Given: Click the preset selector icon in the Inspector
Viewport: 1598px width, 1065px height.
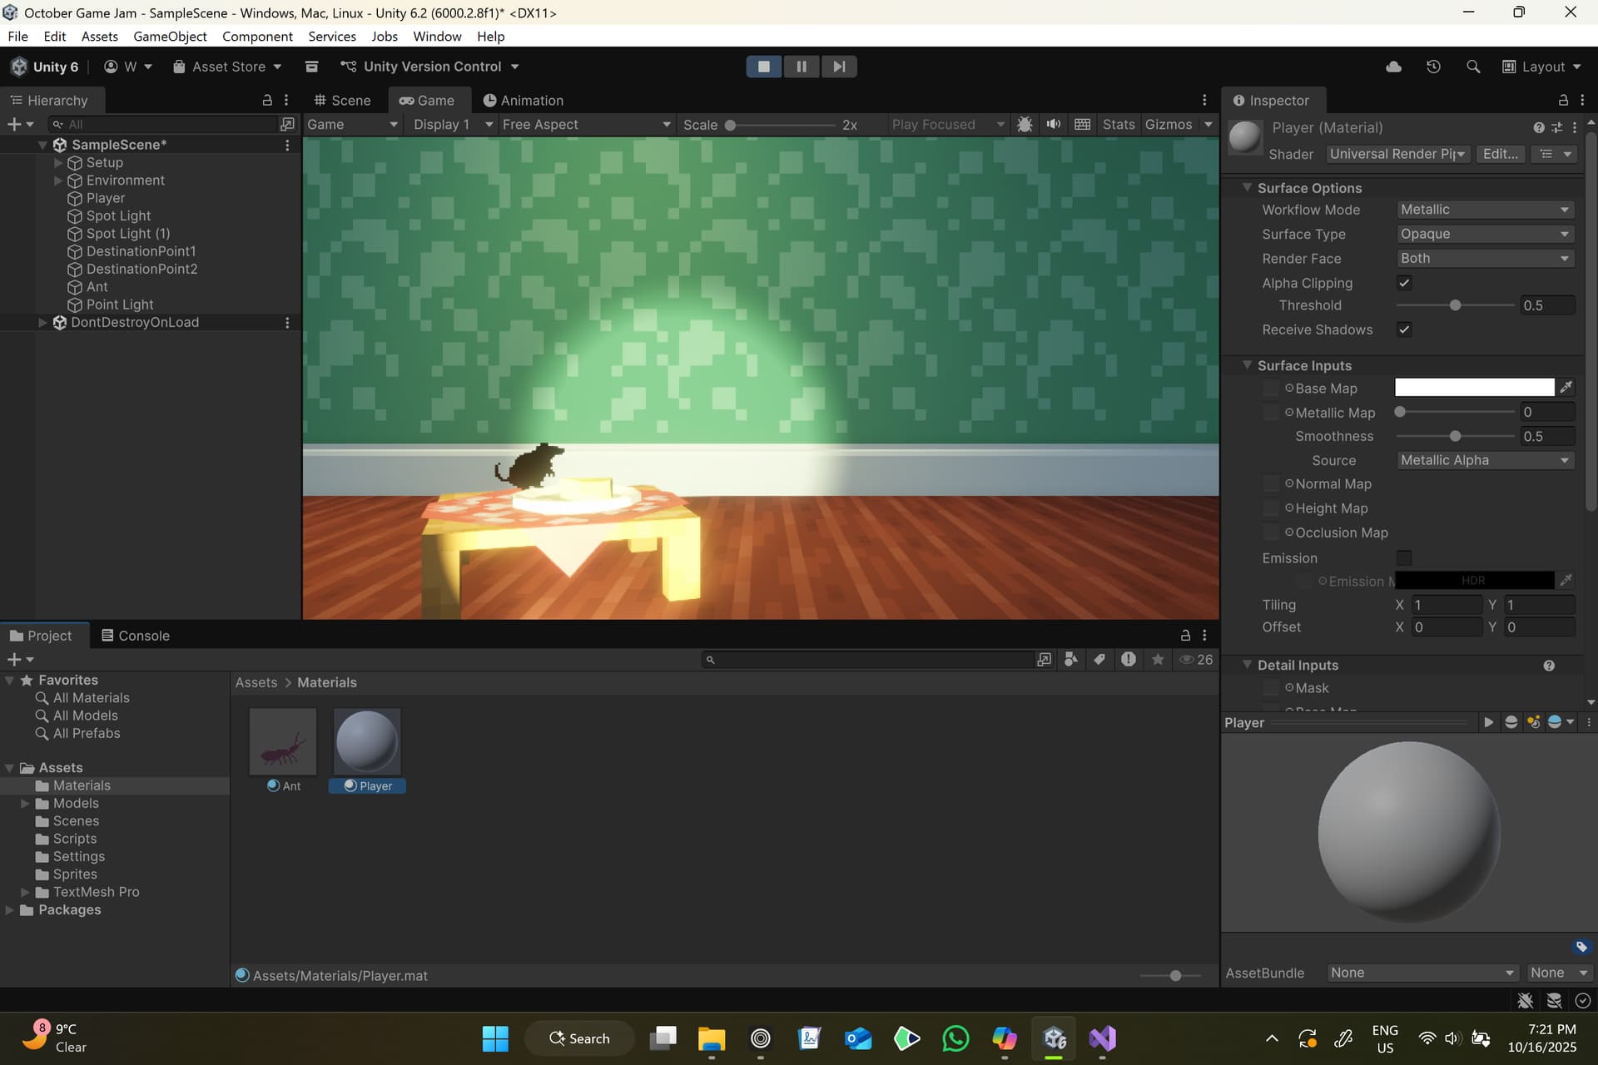Looking at the screenshot, I should [1556, 127].
